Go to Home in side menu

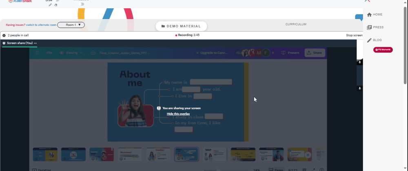tap(375, 15)
